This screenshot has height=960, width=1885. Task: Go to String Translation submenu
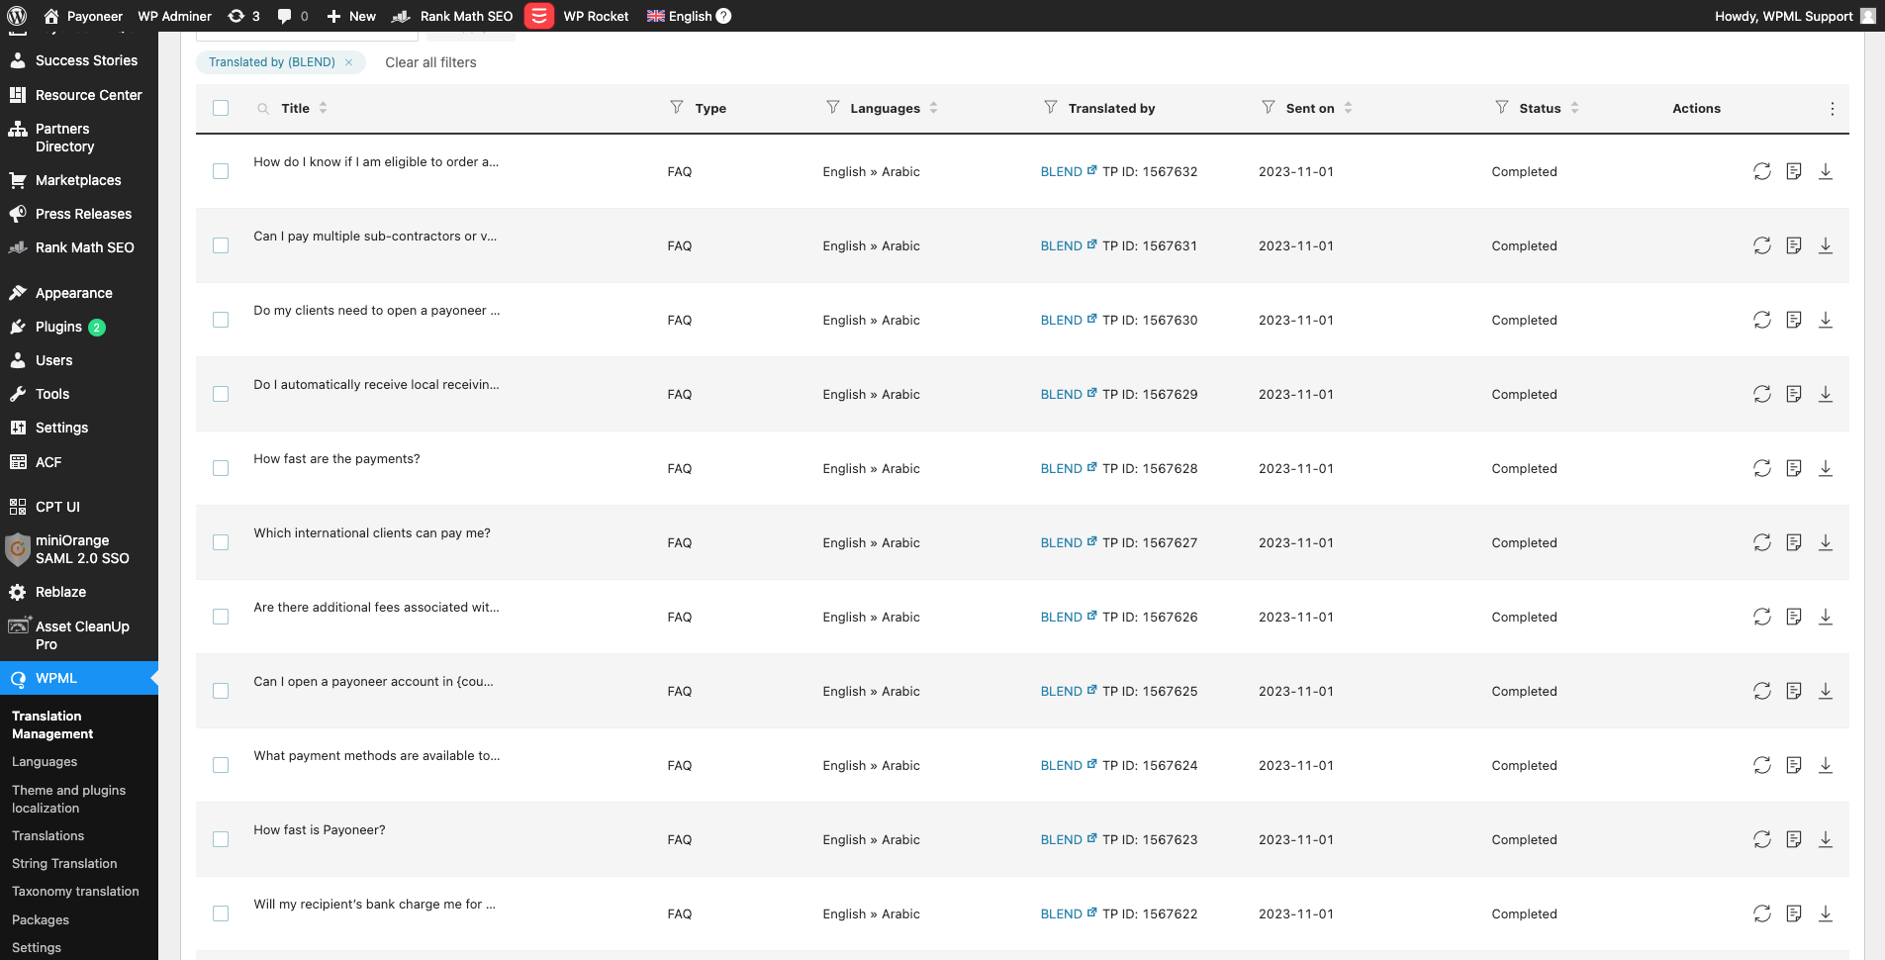pyautogui.click(x=64, y=863)
